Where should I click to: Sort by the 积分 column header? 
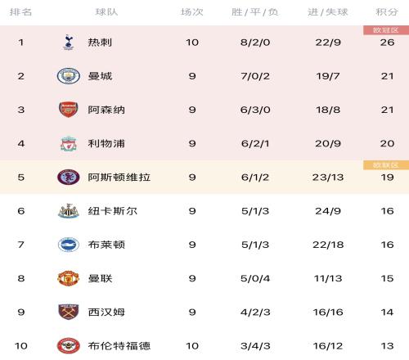387,12
